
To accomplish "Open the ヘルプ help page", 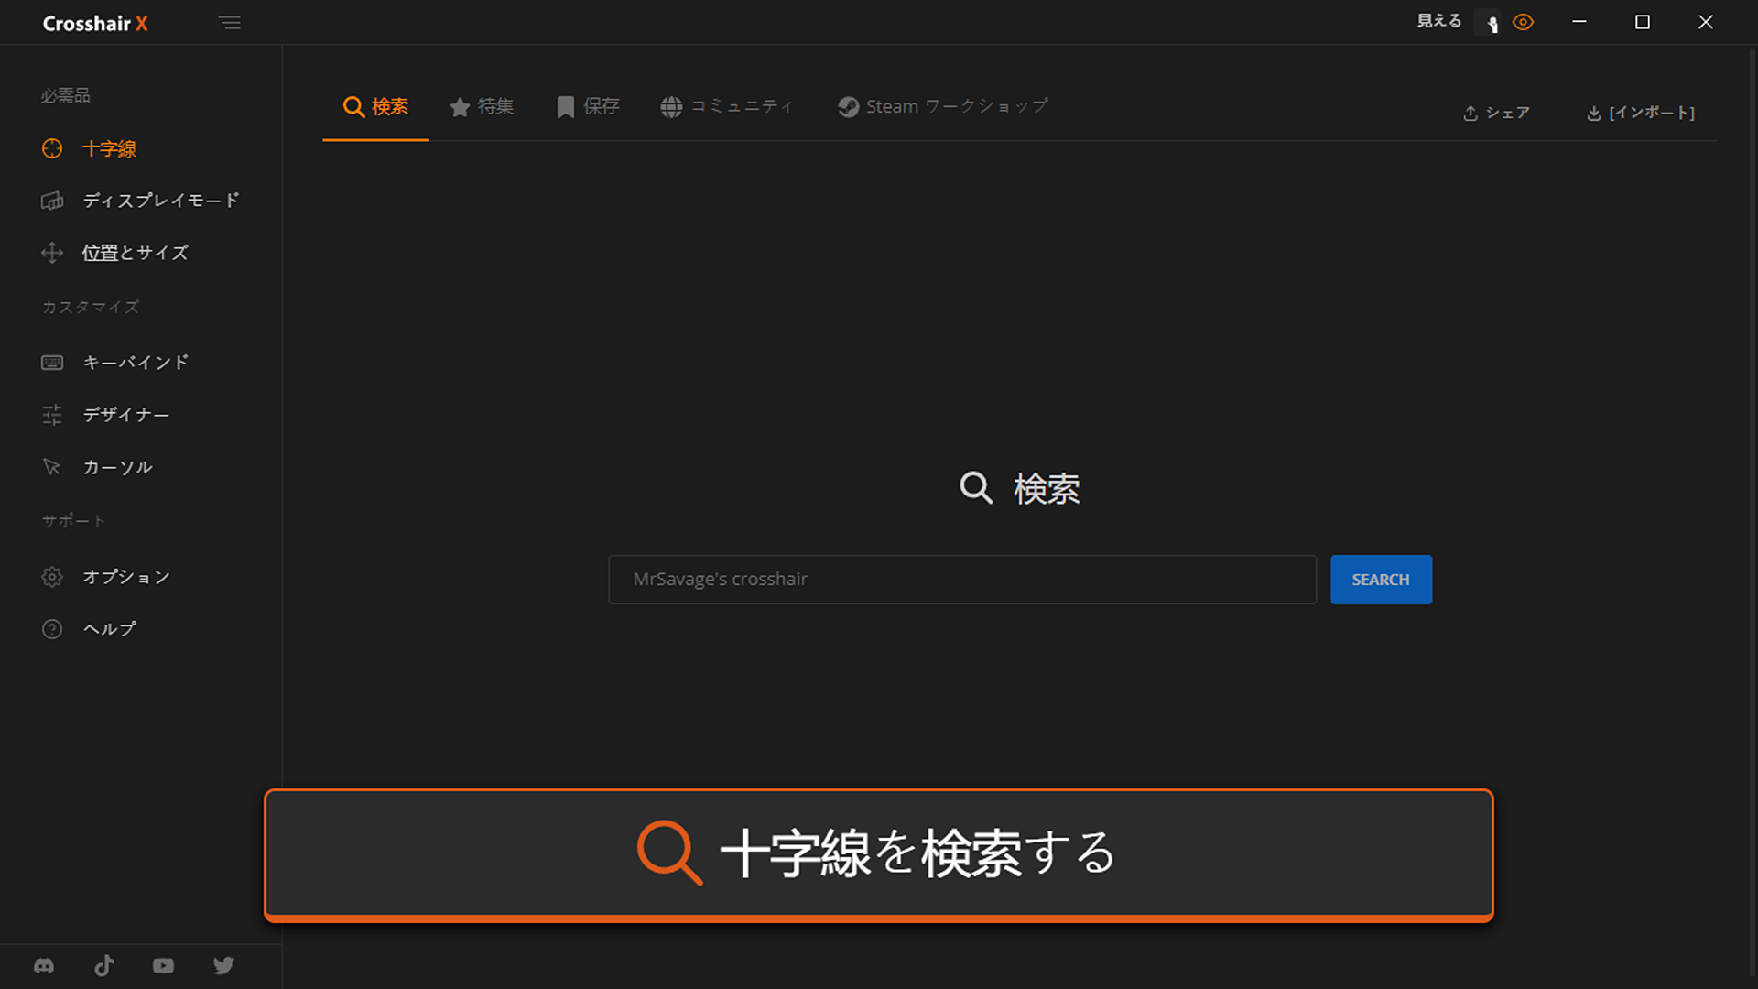I will tap(89, 629).
